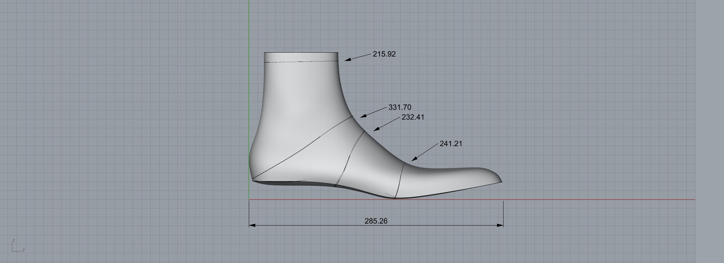This screenshot has height=263, width=724.
Task: Click the red horizontal axis line
Action: click(592, 199)
